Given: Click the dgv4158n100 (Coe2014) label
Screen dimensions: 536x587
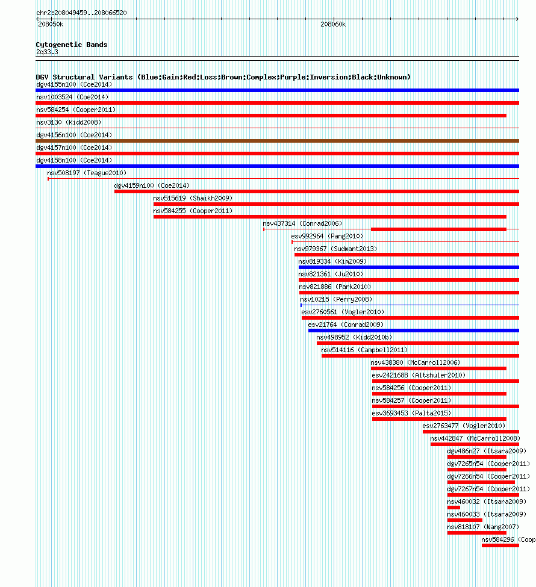Looking at the screenshot, I should [x=74, y=160].
